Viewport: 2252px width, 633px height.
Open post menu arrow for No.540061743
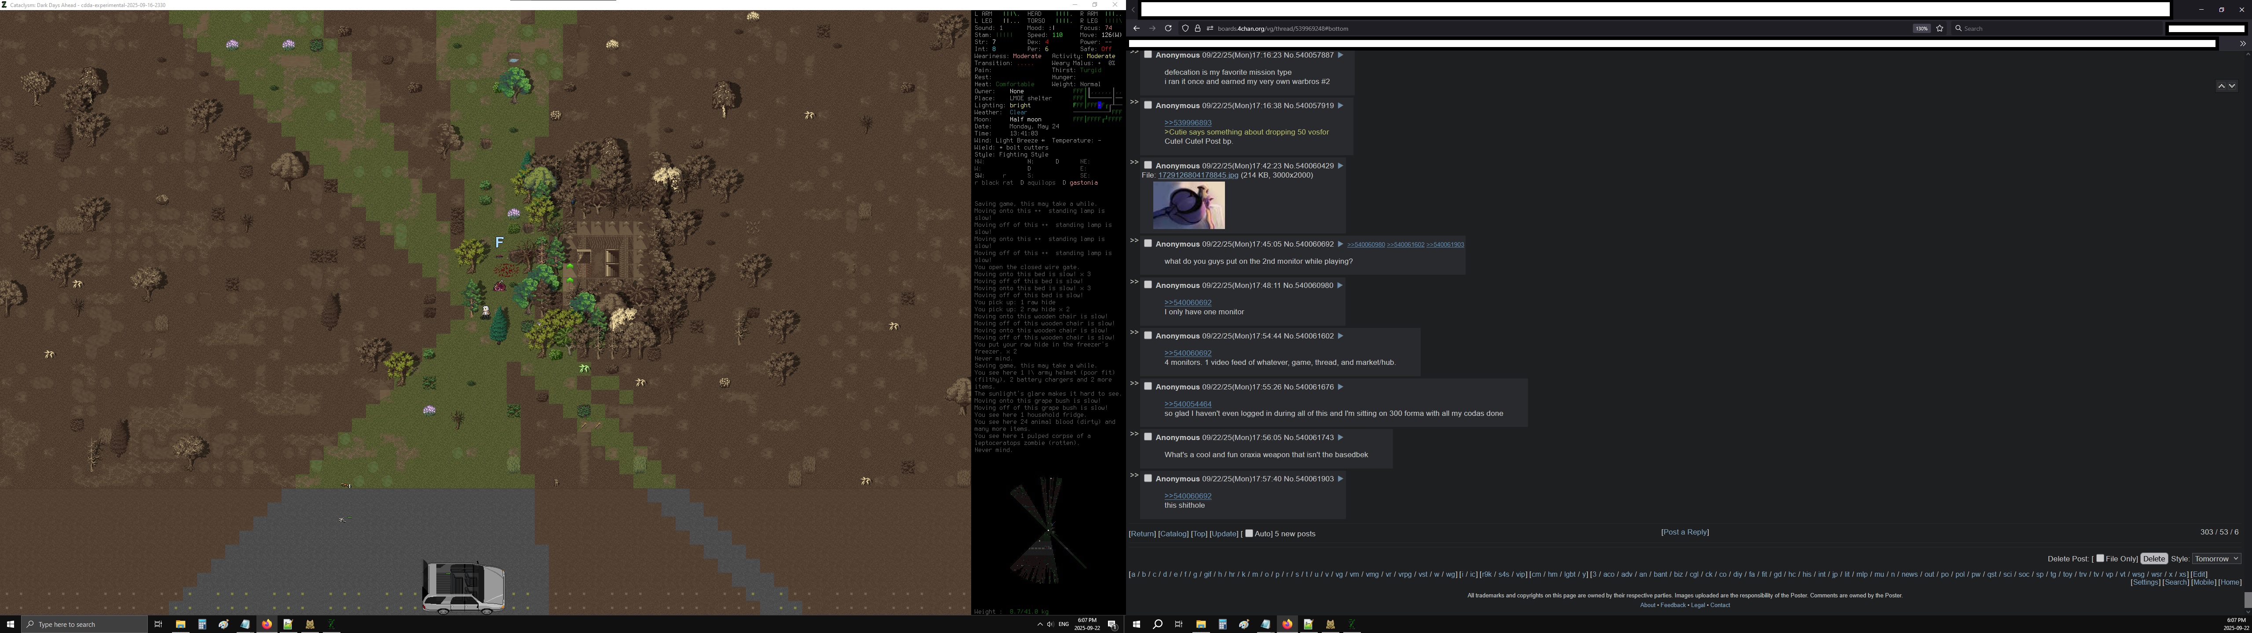tap(1340, 438)
